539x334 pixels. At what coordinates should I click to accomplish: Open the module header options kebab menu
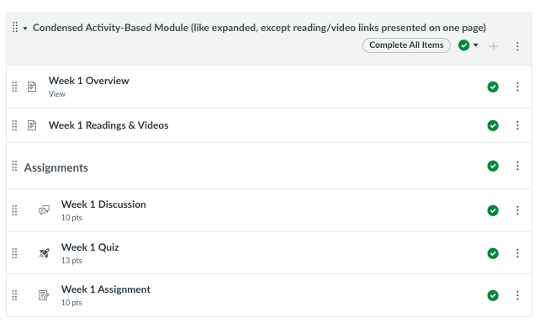pos(517,46)
